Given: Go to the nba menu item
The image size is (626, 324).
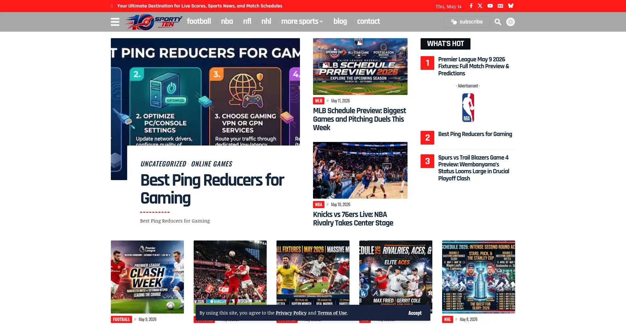Looking at the screenshot, I should (x=227, y=21).
